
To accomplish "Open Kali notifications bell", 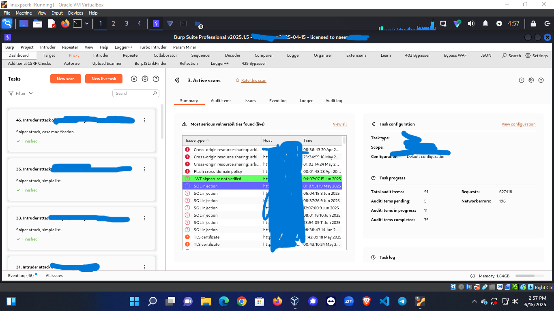I will [x=485, y=23].
